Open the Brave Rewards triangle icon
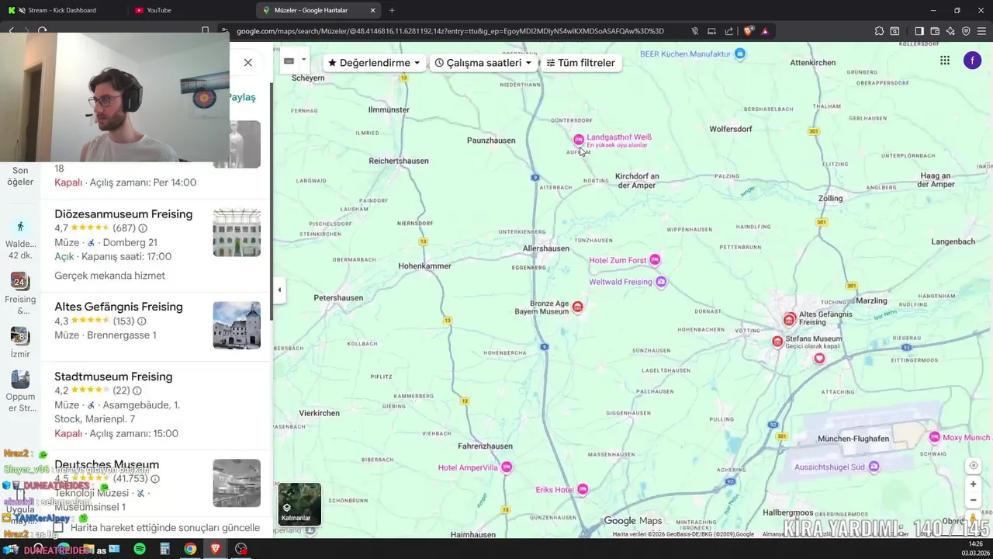This screenshot has width=993, height=559. [x=765, y=31]
